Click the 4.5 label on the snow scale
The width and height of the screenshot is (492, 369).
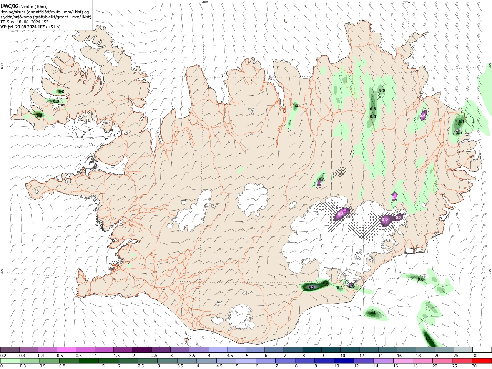pos(230,356)
